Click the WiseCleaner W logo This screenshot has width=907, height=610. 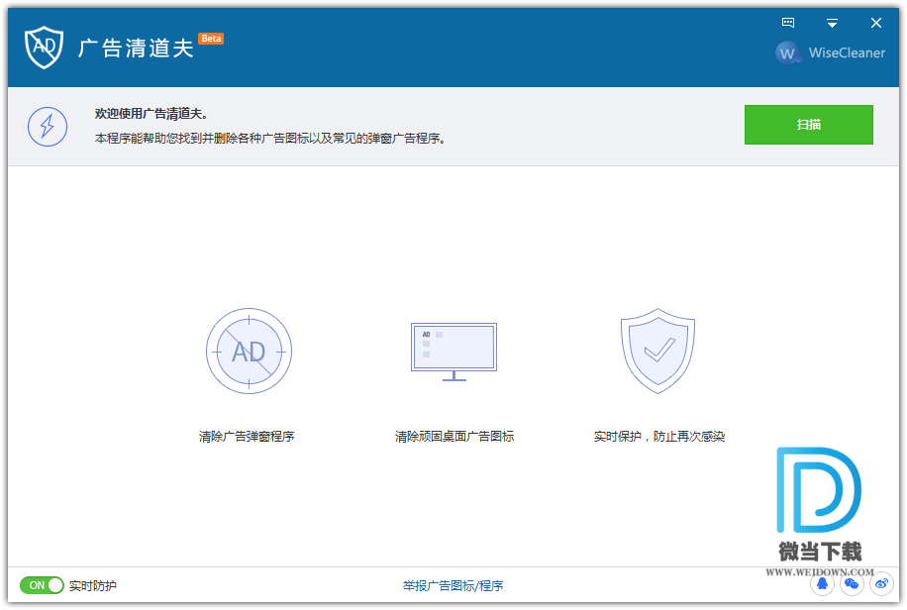tap(787, 53)
